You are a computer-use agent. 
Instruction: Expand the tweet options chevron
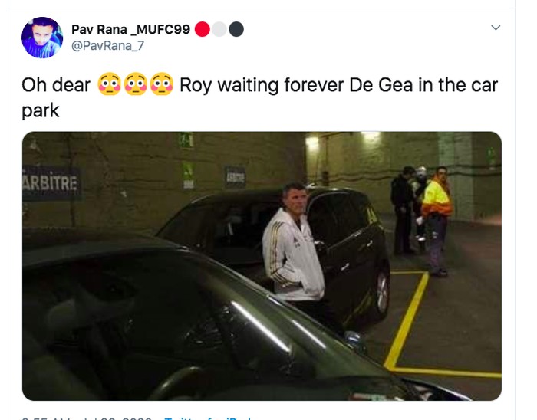(496, 28)
